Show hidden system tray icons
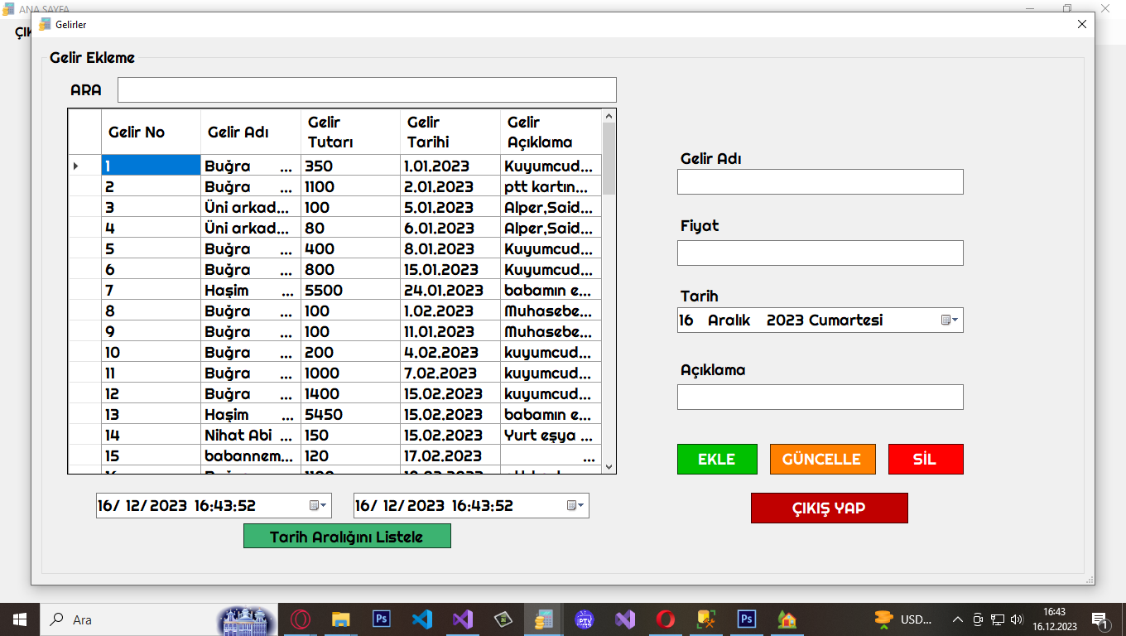The width and height of the screenshot is (1126, 636). [x=958, y=619]
